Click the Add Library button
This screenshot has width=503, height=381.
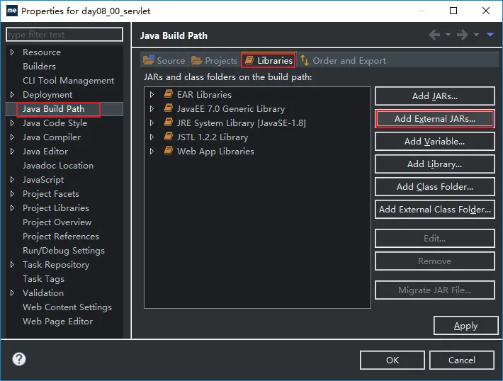pos(434,164)
